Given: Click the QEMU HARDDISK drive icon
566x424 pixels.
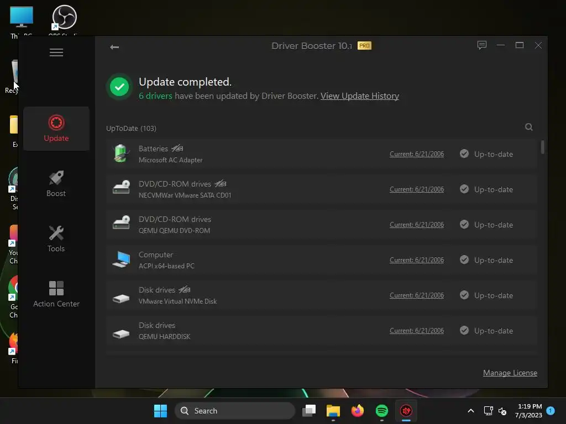Looking at the screenshot, I should (x=121, y=334).
